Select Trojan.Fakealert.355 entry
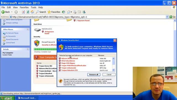The width and height of the screenshot is (177, 100). 69,70
